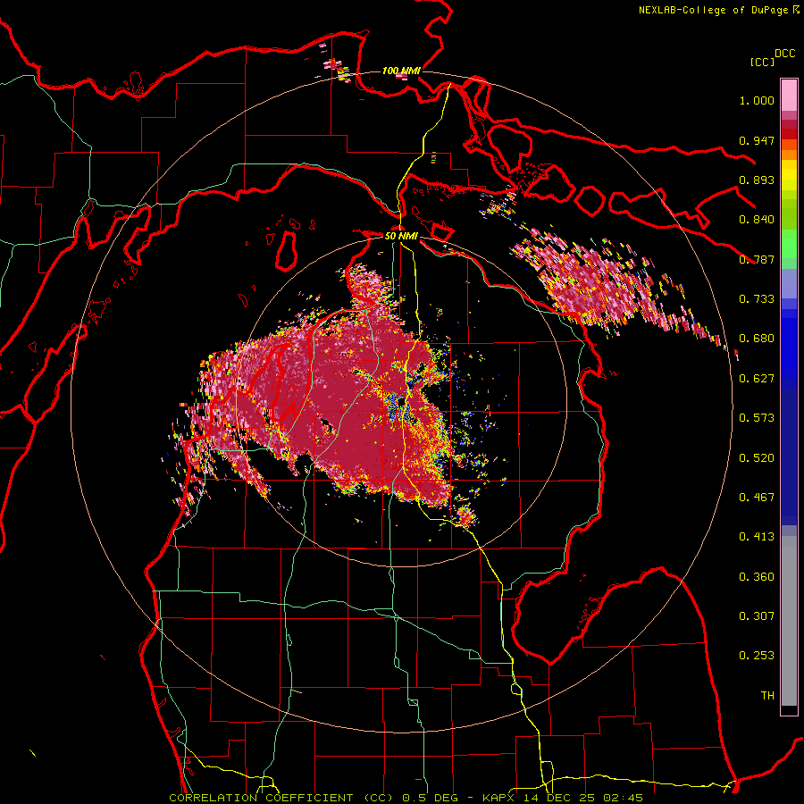Select the 0.520 scale value

click(x=757, y=458)
